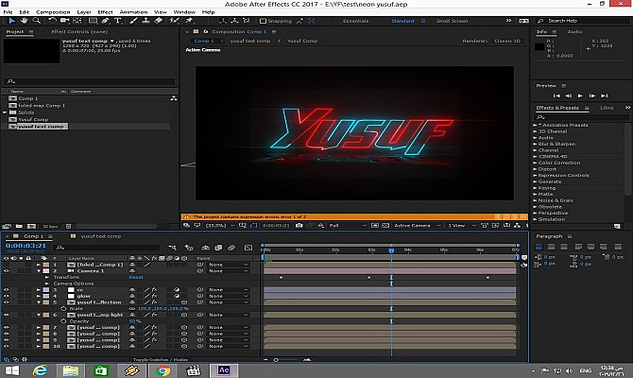Toggle the Scale stopwatch on layer 5
This screenshot has height=378, width=633.
point(63,308)
